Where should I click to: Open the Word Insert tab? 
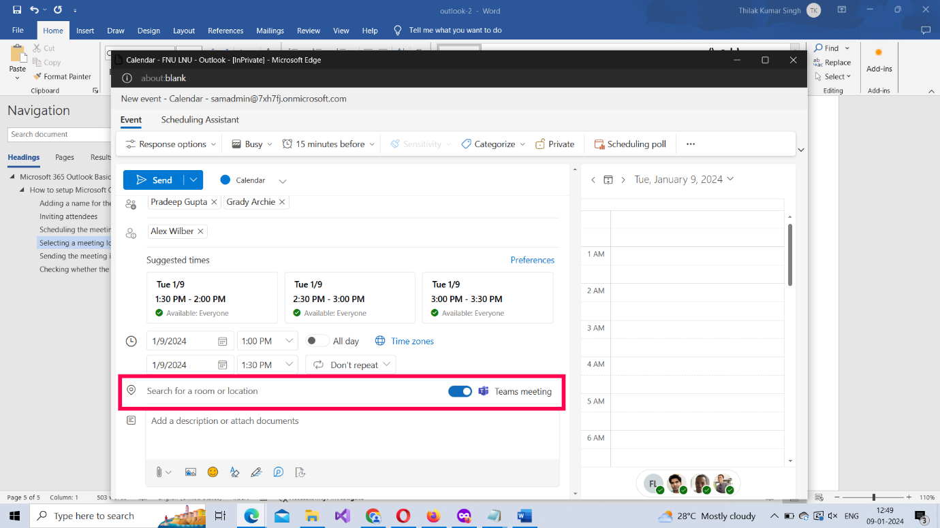tap(85, 31)
